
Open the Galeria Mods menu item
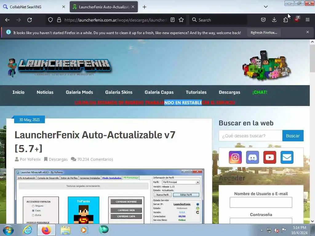[x=79, y=92]
